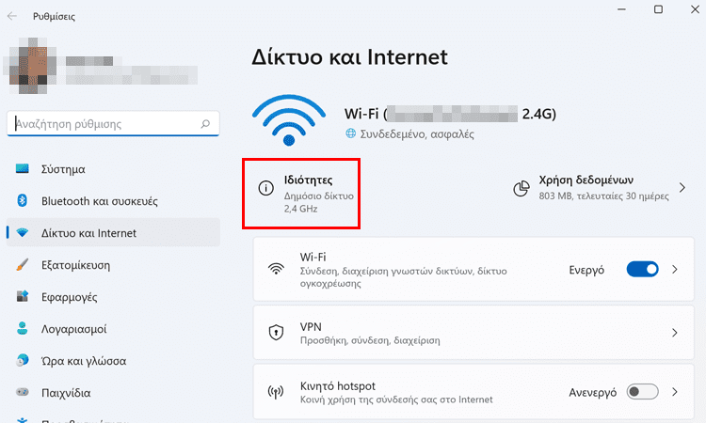Viewport: 706px width, 423px height.
Task: Open Χρήση δεδομένων chevron arrow
Action: click(682, 187)
